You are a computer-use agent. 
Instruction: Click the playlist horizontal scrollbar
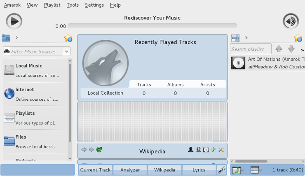[x=251, y=161]
